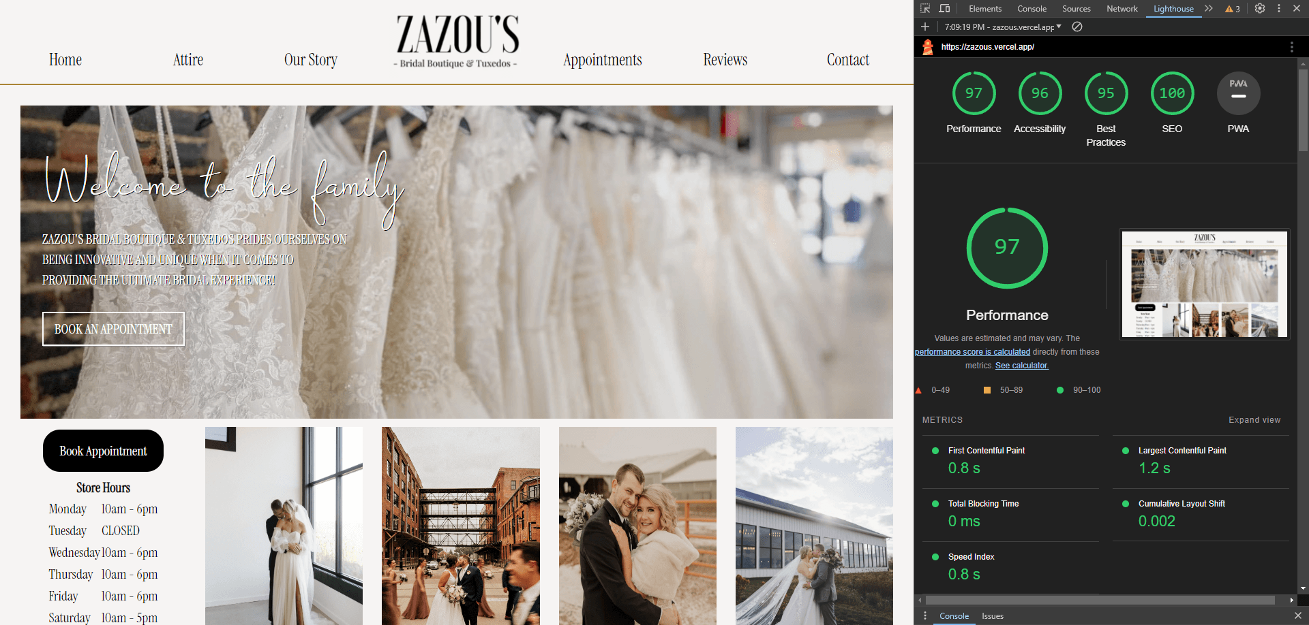The image size is (1309, 625).
Task: Open 'performance score is calculated' link
Action: (x=972, y=352)
